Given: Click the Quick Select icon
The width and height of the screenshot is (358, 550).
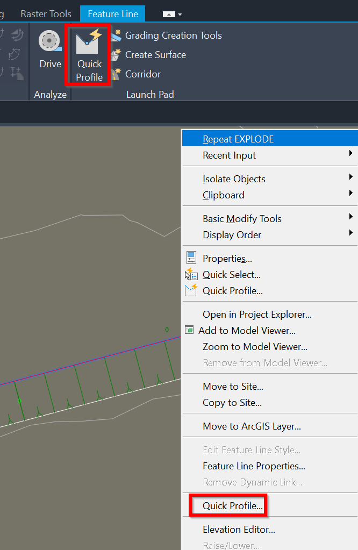Looking at the screenshot, I should click(x=191, y=274).
